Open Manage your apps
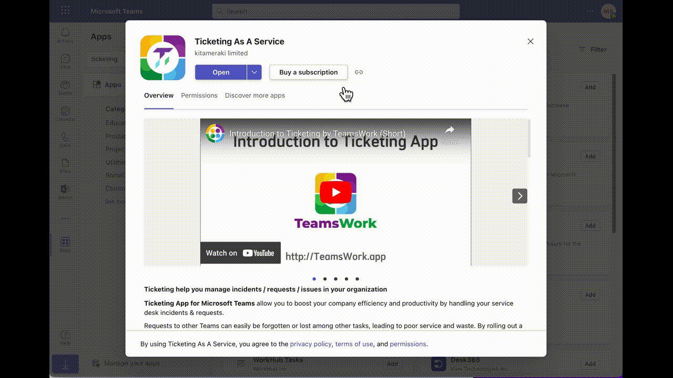 126,363
